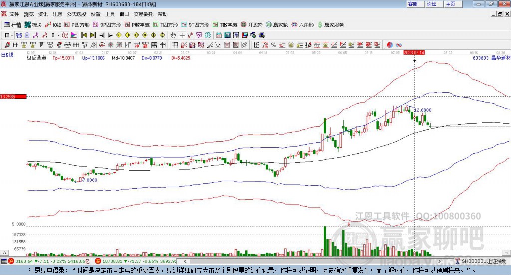
Task: Step back with the left black arrow
Action: (x=102, y=35)
